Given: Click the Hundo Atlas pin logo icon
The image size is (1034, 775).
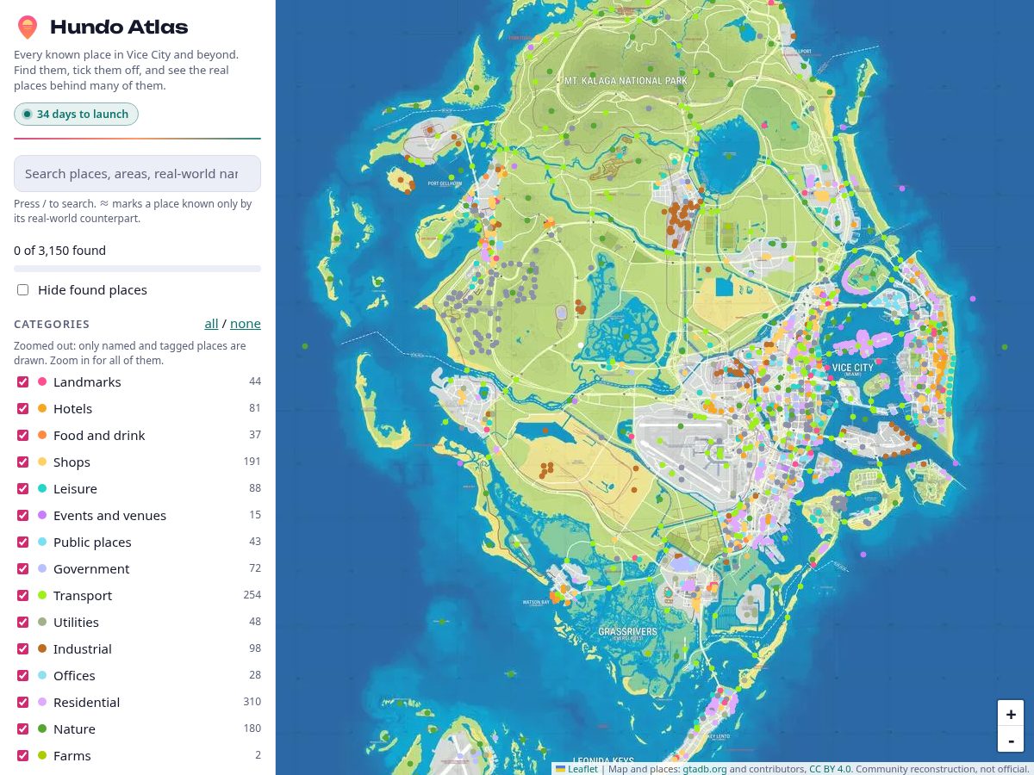Looking at the screenshot, I should (x=28, y=28).
